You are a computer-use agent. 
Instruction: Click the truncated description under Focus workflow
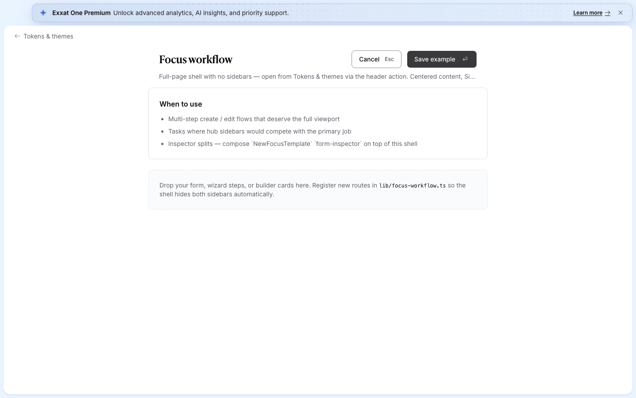(x=317, y=77)
